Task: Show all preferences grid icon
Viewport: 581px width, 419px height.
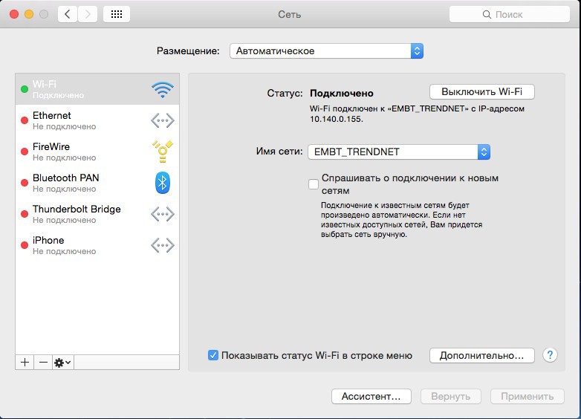Action: coord(117,14)
